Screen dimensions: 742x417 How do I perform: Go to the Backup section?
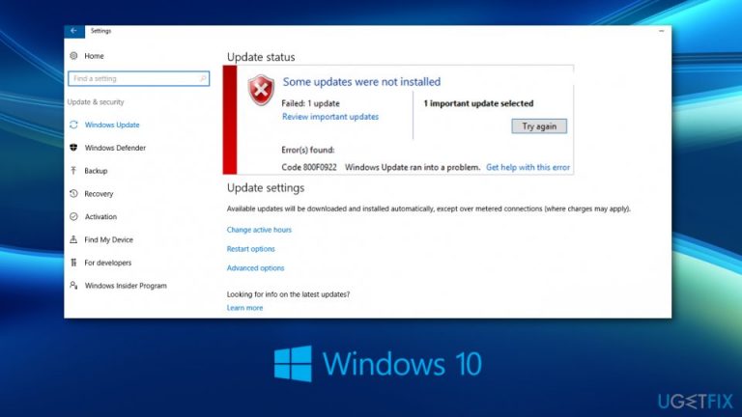point(96,171)
